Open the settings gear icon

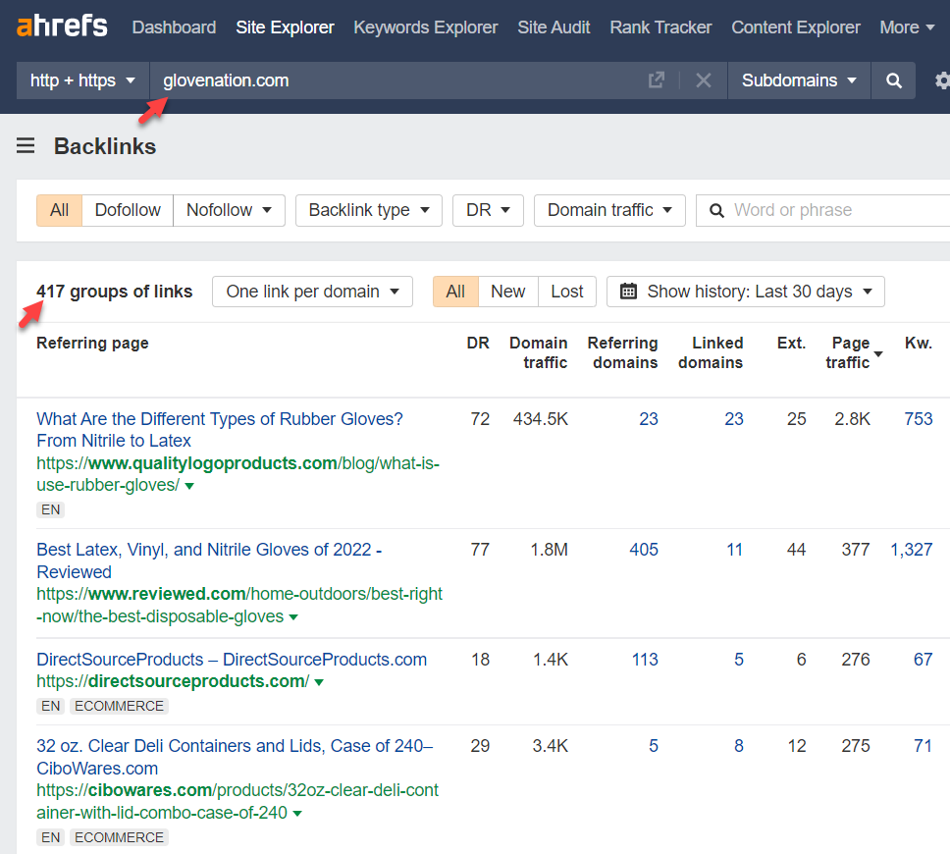click(941, 80)
